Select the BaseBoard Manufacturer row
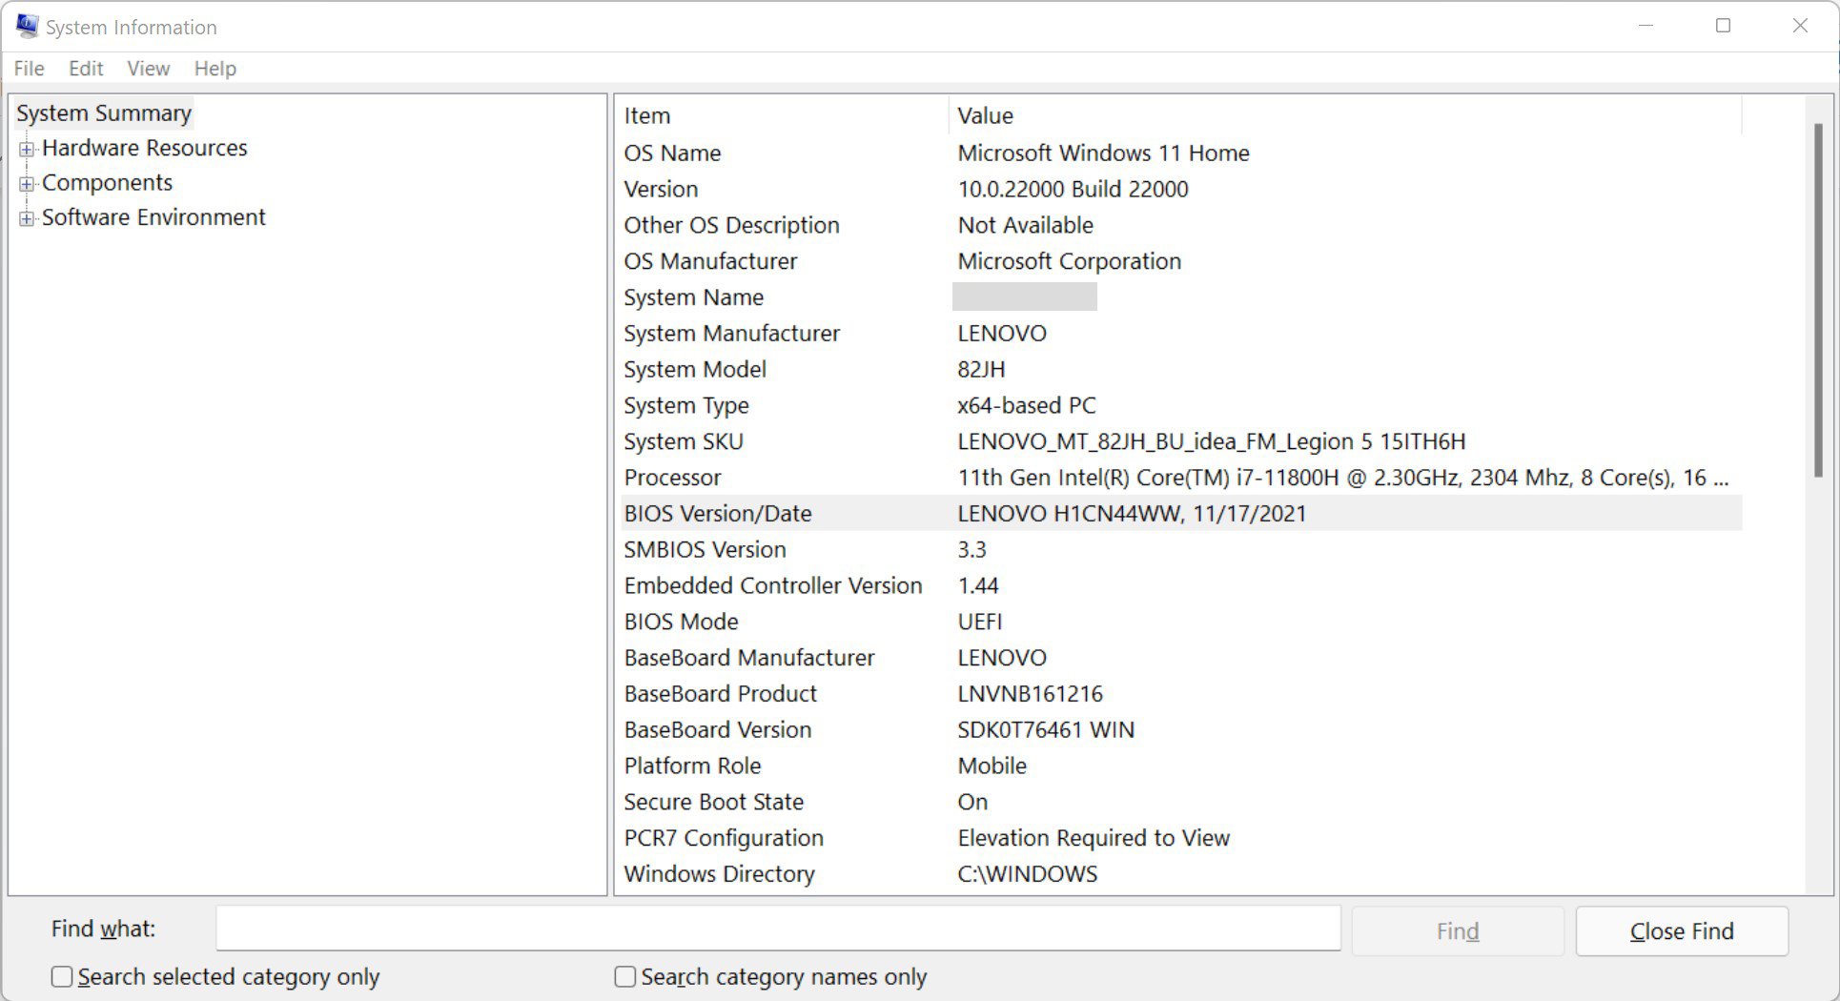Image resolution: width=1840 pixels, height=1001 pixels. click(1181, 658)
